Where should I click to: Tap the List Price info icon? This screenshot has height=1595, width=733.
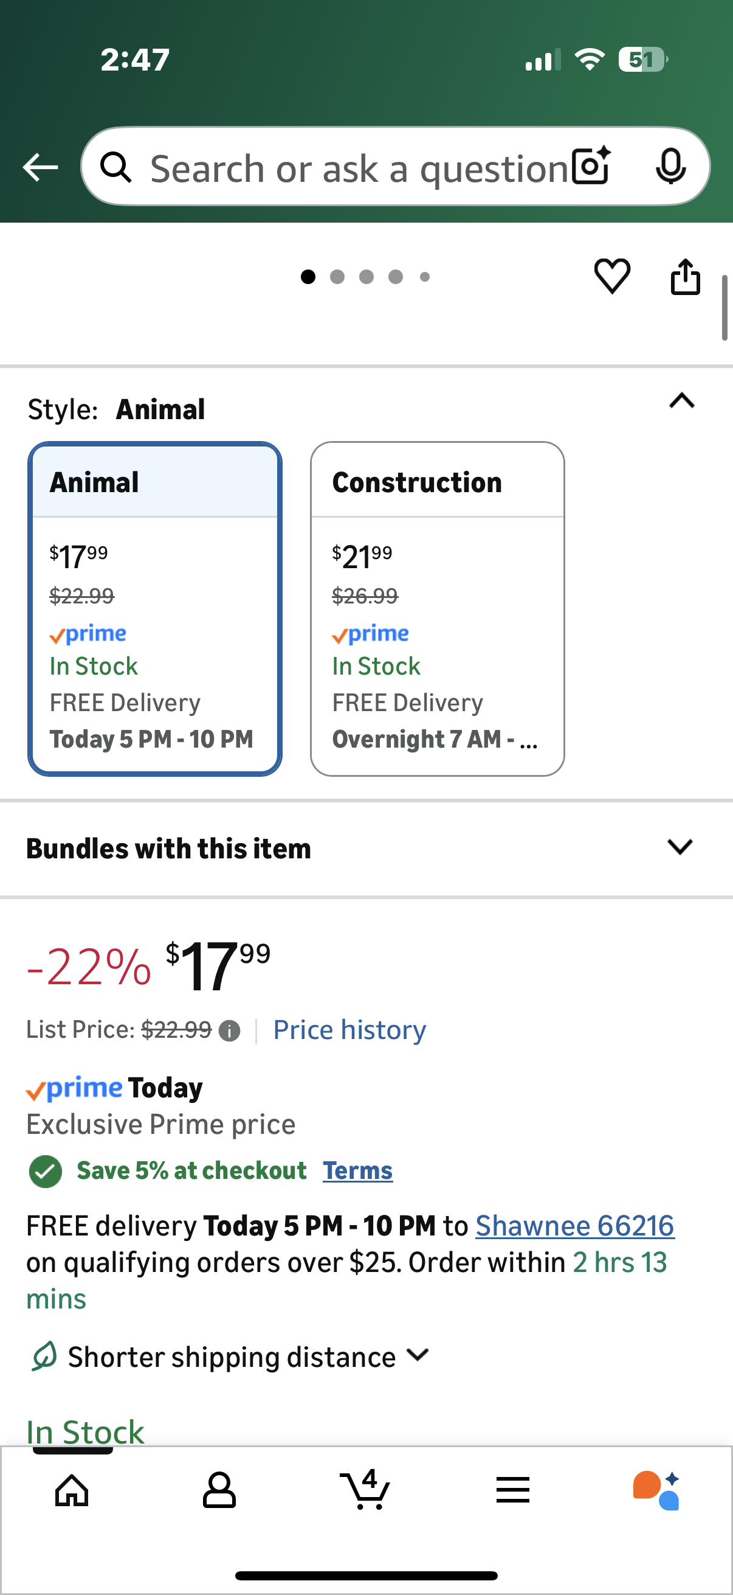(230, 1031)
